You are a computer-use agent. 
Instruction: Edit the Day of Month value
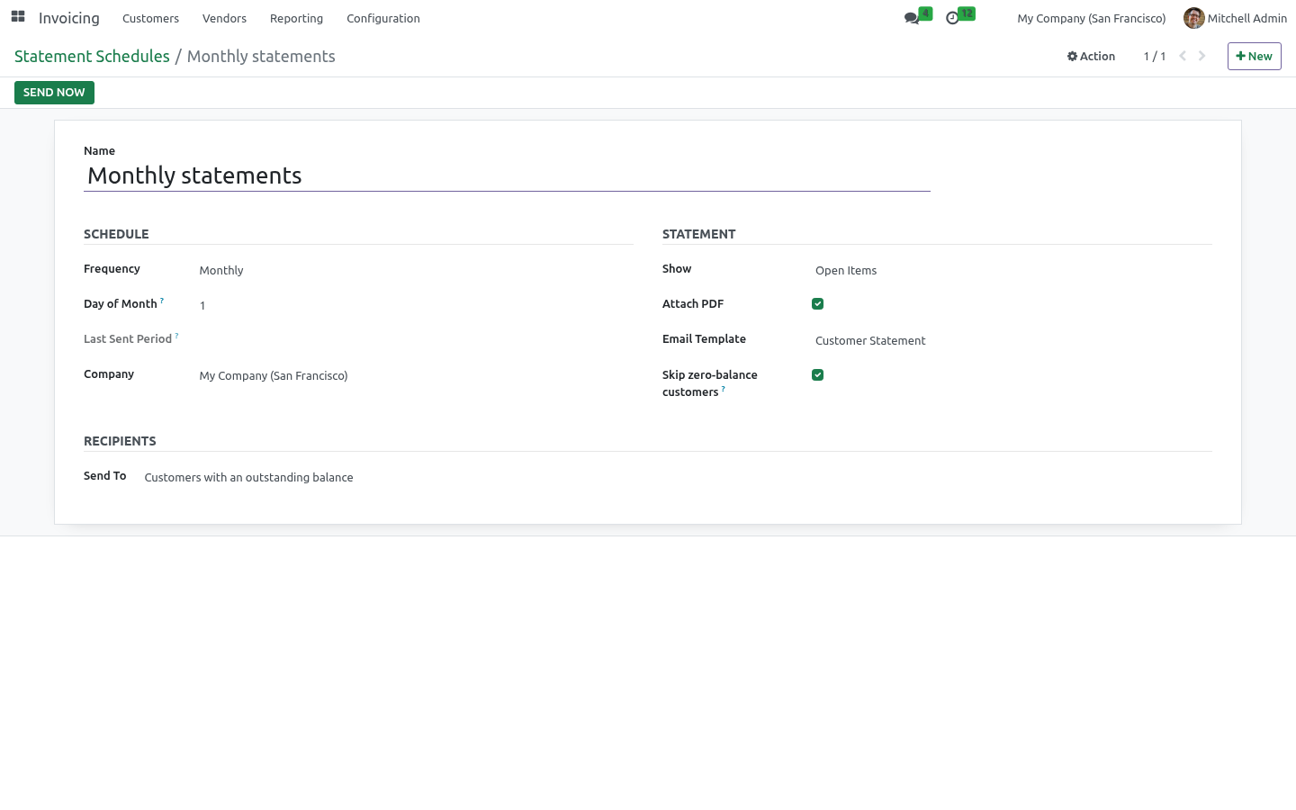[416, 305]
